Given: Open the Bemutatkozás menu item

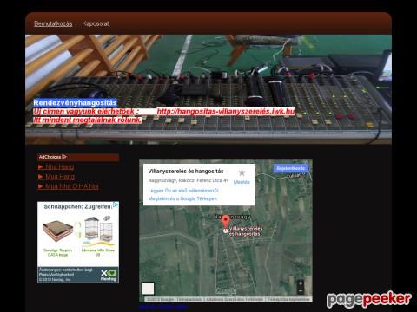Looking at the screenshot, I should coord(53,23).
